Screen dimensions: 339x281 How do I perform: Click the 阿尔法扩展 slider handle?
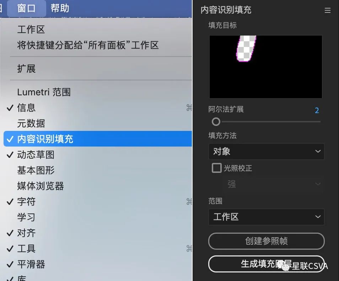[216, 122]
